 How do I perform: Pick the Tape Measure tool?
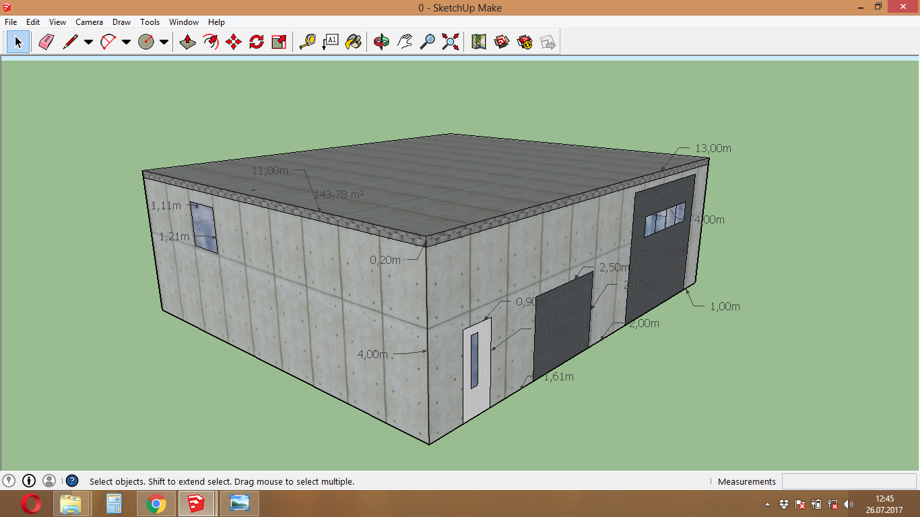point(307,42)
